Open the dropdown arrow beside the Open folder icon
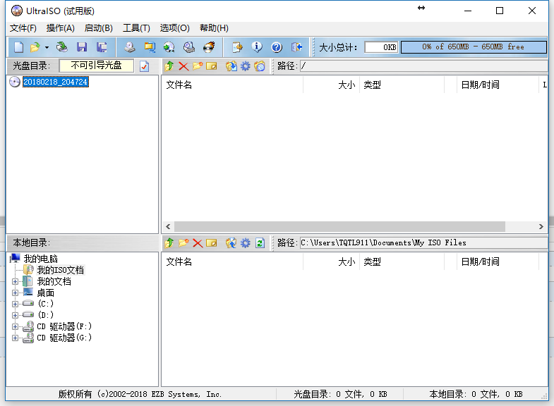This screenshot has height=406, width=554. pyautogui.click(x=47, y=47)
